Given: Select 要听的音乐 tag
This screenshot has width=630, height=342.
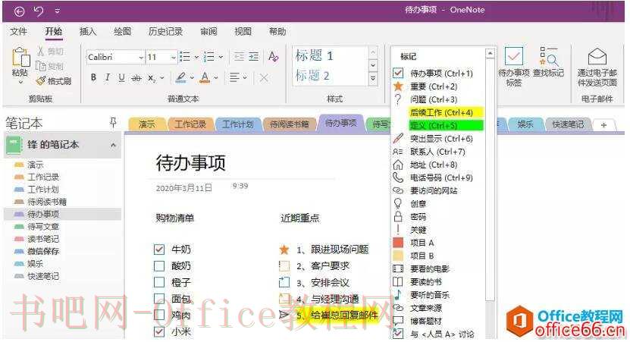Looking at the screenshot, I should click(438, 295).
